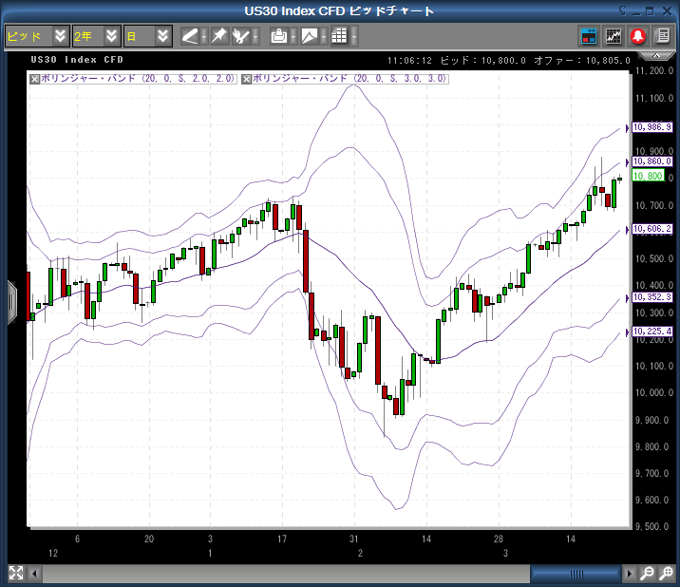Viewport: 680px width, 587px height.
Task: Click the grid table icon
Action: (x=339, y=36)
